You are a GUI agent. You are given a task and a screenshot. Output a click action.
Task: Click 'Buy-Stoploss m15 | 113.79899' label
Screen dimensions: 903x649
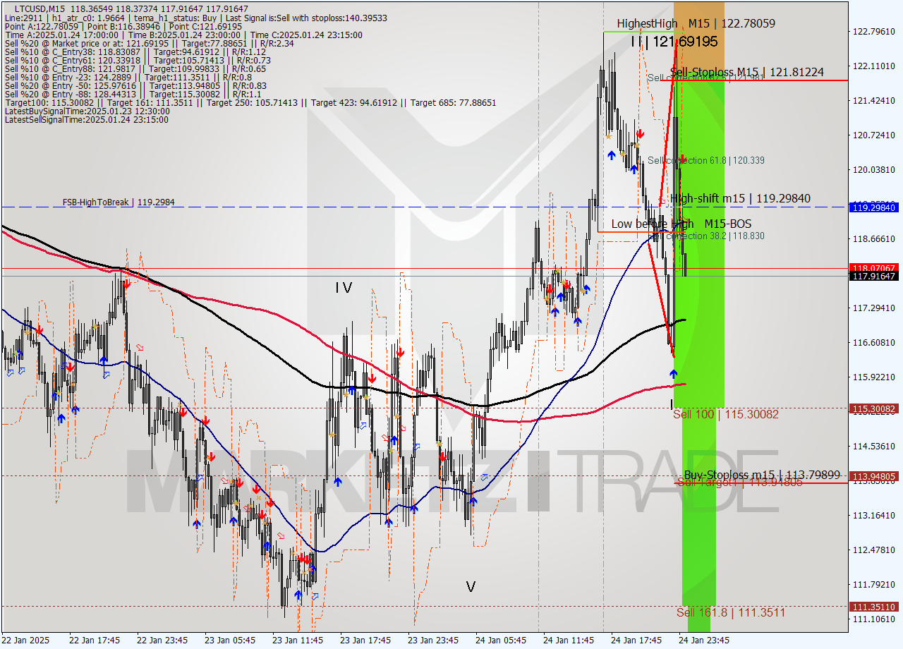pyautogui.click(x=762, y=475)
